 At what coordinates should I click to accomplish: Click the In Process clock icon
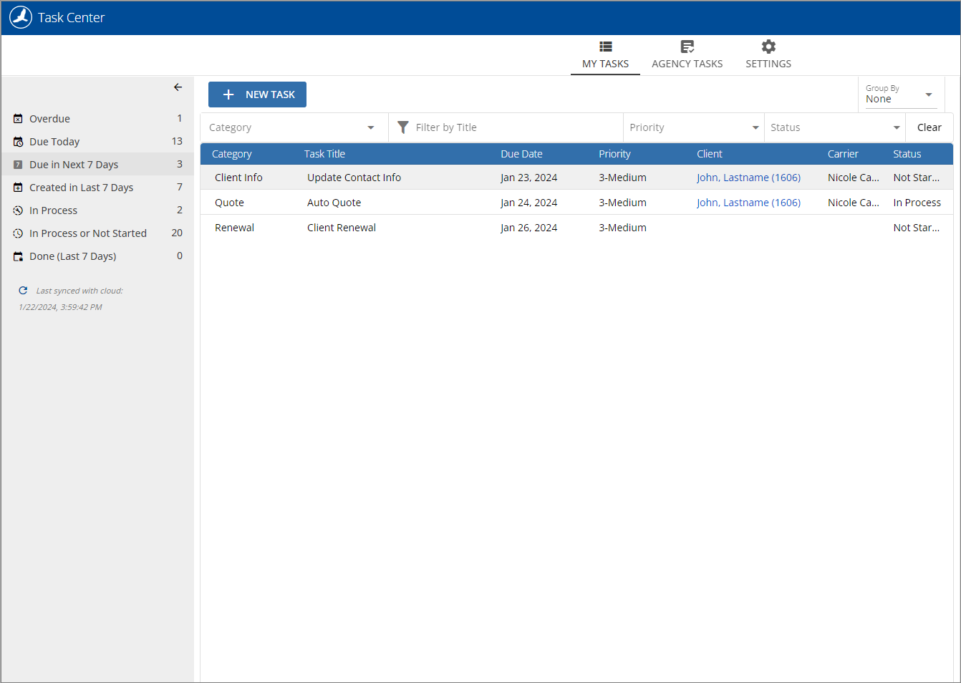click(x=17, y=210)
